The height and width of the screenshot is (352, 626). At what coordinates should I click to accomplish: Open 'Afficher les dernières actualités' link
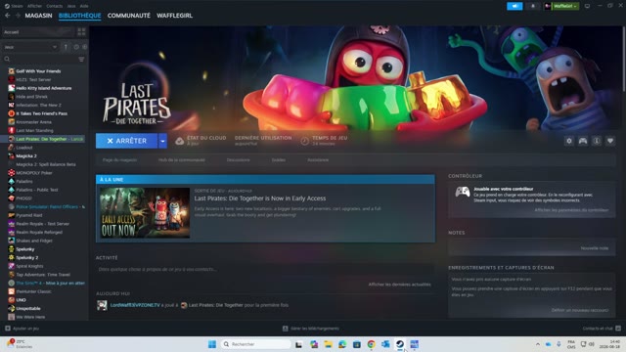(399, 285)
